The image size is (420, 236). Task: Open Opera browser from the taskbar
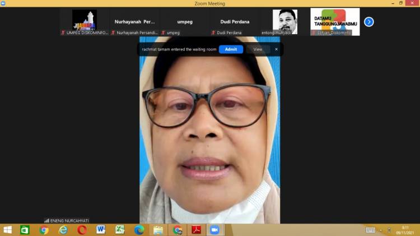[x=82, y=230]
